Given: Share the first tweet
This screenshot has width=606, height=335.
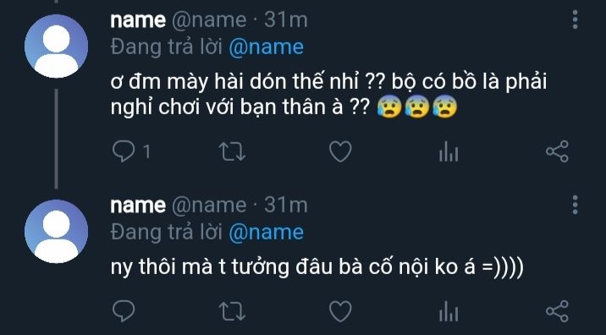Looking at the screenshot, I should pos(557,151).
